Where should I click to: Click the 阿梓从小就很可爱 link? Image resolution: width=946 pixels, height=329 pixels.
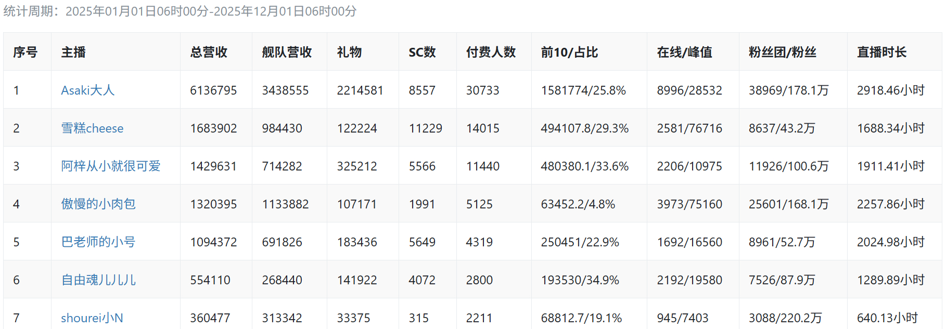[x=110, y=166]
